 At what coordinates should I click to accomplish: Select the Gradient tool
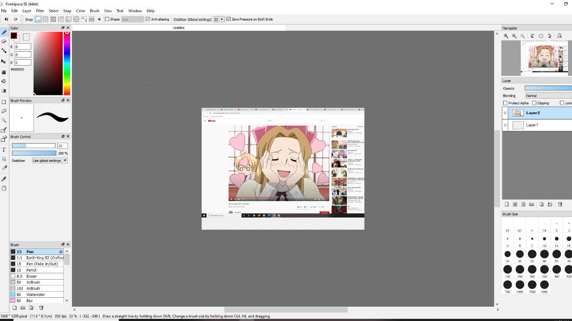tap(4, 91)
